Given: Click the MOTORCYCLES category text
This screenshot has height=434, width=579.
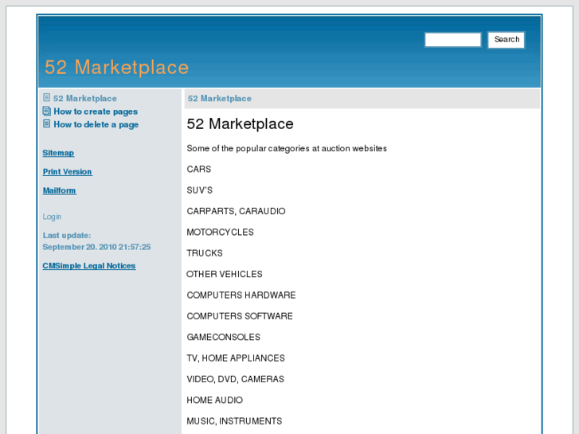Looking at the screenshot, I should coord(220,233).
